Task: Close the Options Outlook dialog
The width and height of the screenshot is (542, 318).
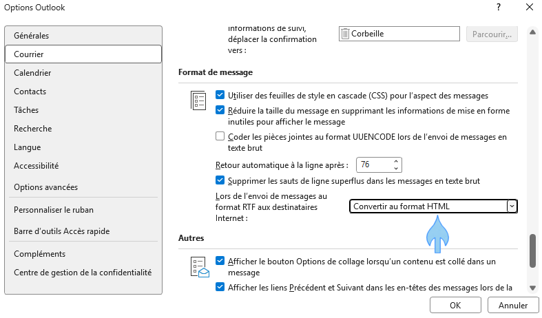Action: click(529, 7)
